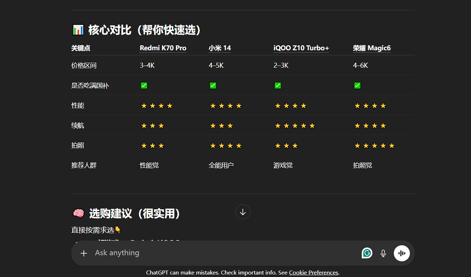Viewport: 471px width, 277px height.
Task: Click 小米 14's national subsidy checkmark
Action: (213, 85)
